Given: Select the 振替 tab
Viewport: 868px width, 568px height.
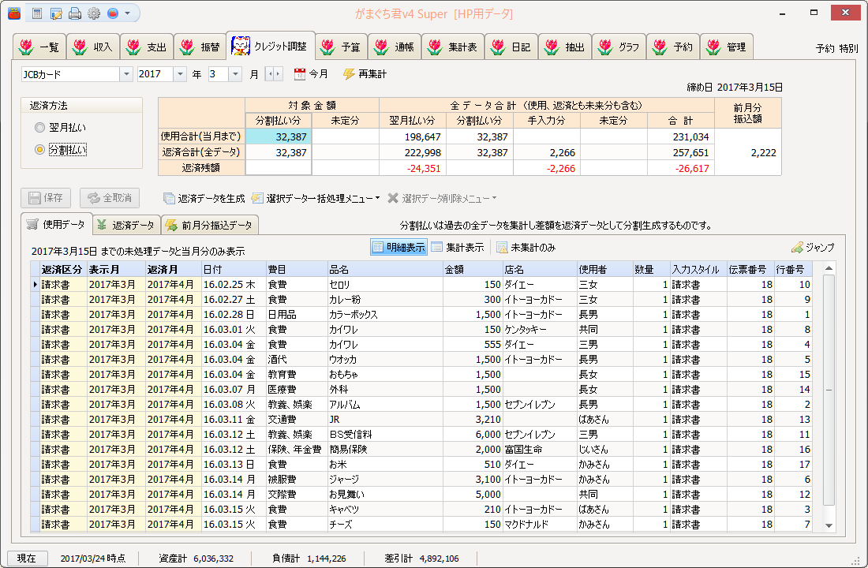Looking at the screenshot, I should [200, 47].
